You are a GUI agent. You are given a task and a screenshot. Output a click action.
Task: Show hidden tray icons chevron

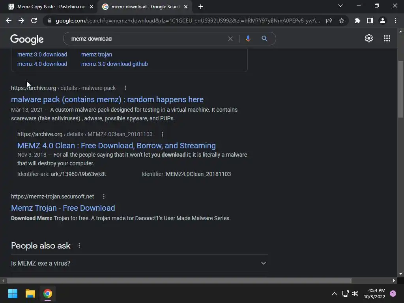pyautogui.click(x=335, y=294)
